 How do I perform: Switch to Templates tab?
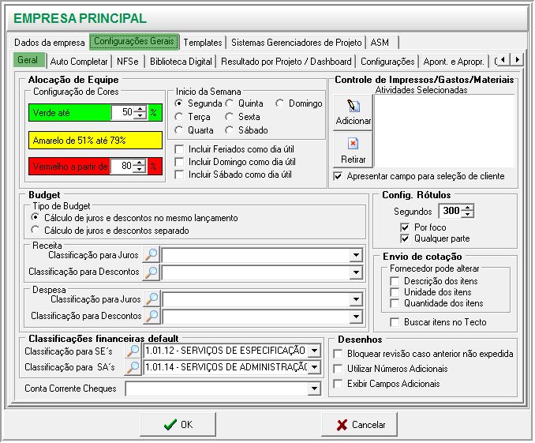203,43
